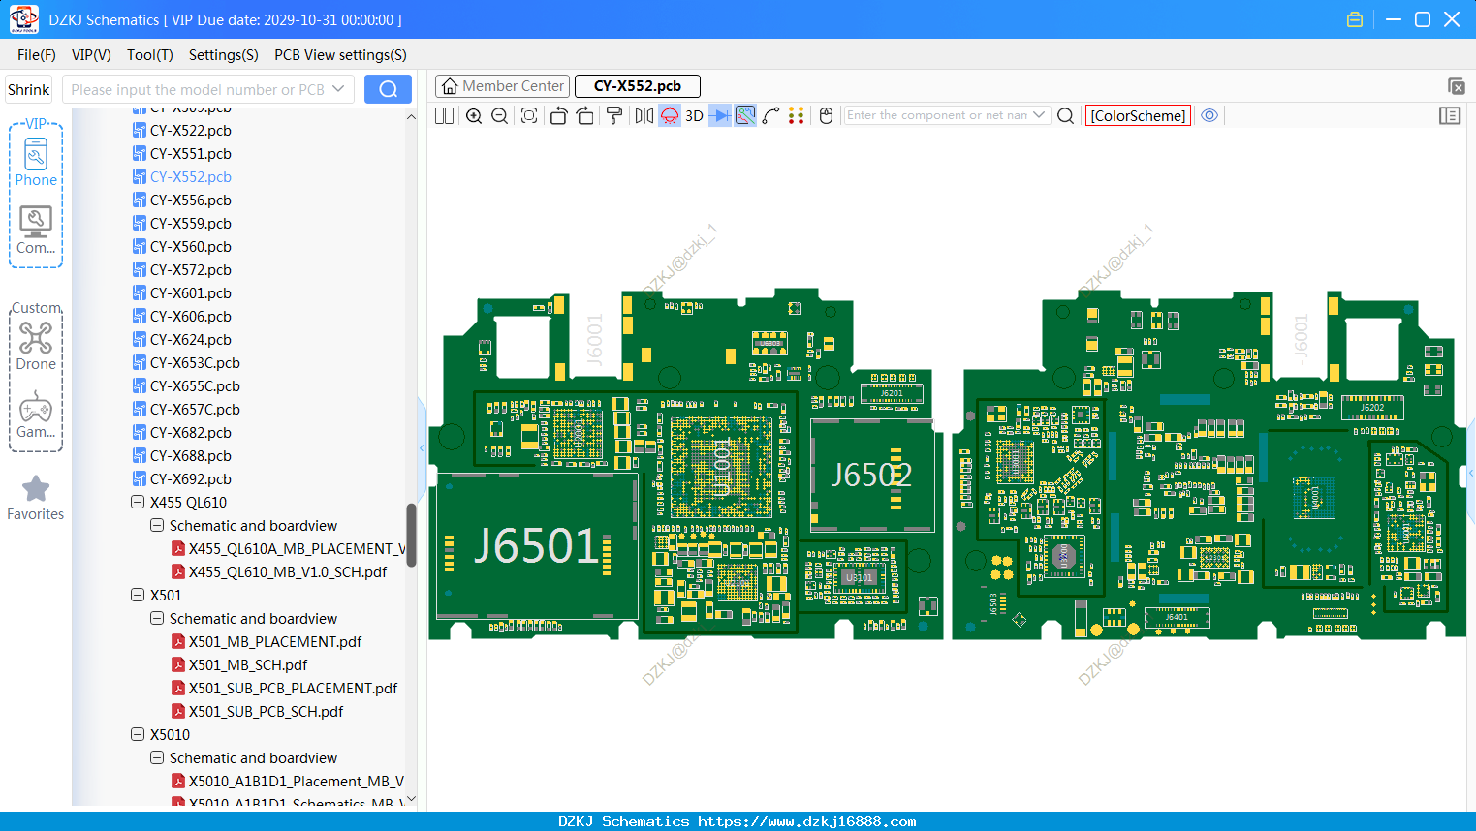Switch to the Member Center tab
The image size is (1476, 831).
pyautogui.click(x=502, y=86)
